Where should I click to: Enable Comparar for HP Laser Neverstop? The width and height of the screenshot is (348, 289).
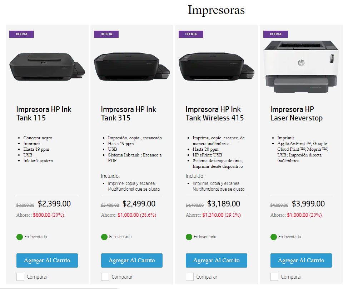[274, 277]
